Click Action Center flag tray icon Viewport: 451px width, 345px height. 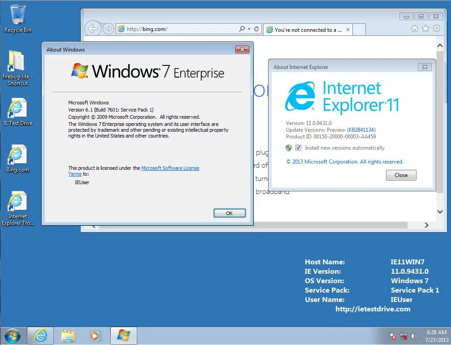click(393, 336)
